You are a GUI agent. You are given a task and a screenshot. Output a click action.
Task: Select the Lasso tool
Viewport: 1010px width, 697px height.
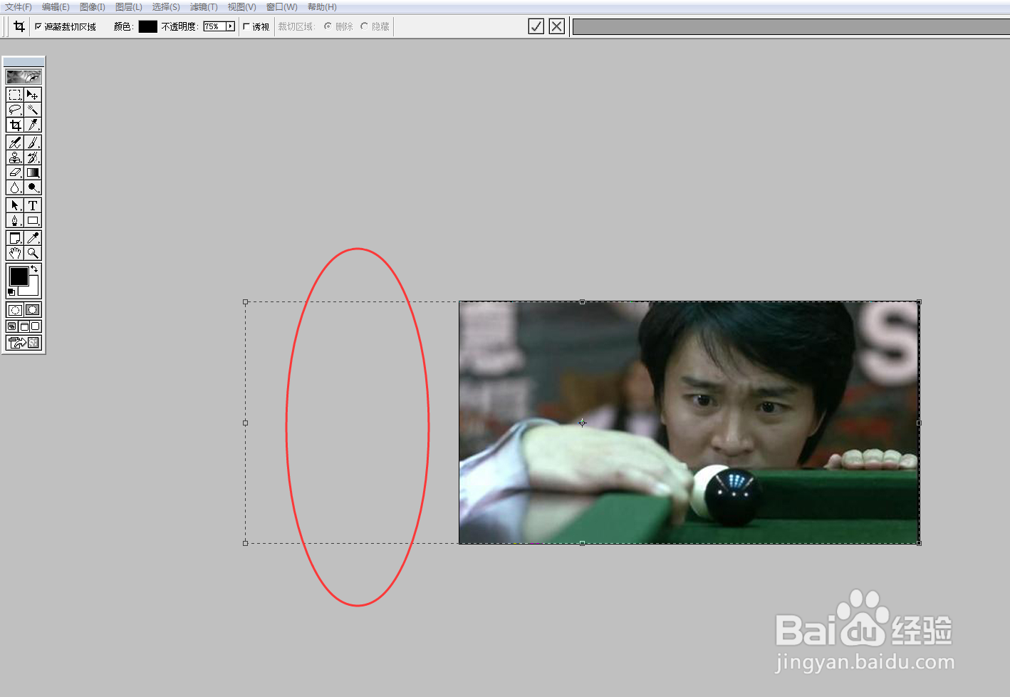(15, 110)
